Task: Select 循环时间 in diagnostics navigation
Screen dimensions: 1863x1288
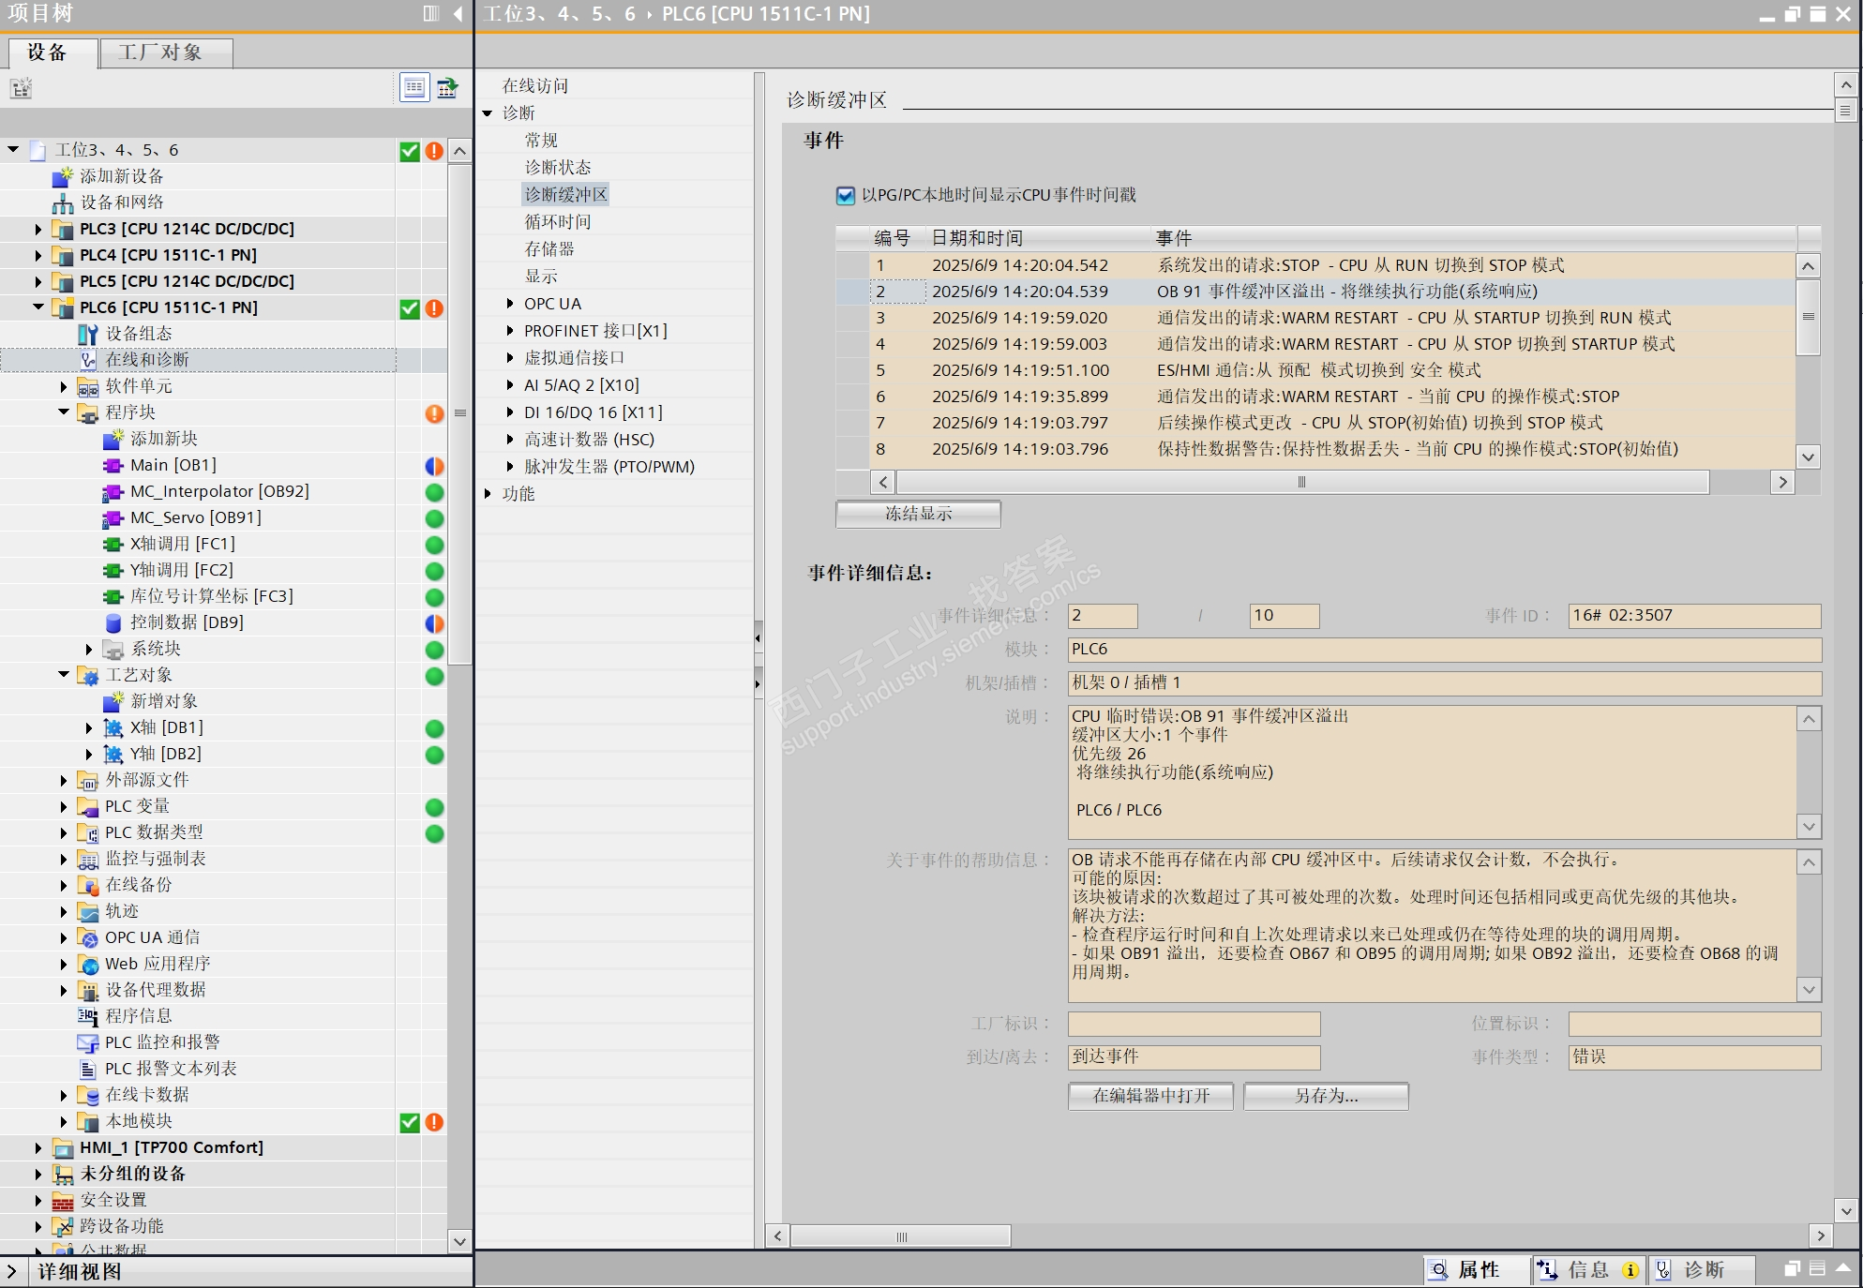Action: 558,222
